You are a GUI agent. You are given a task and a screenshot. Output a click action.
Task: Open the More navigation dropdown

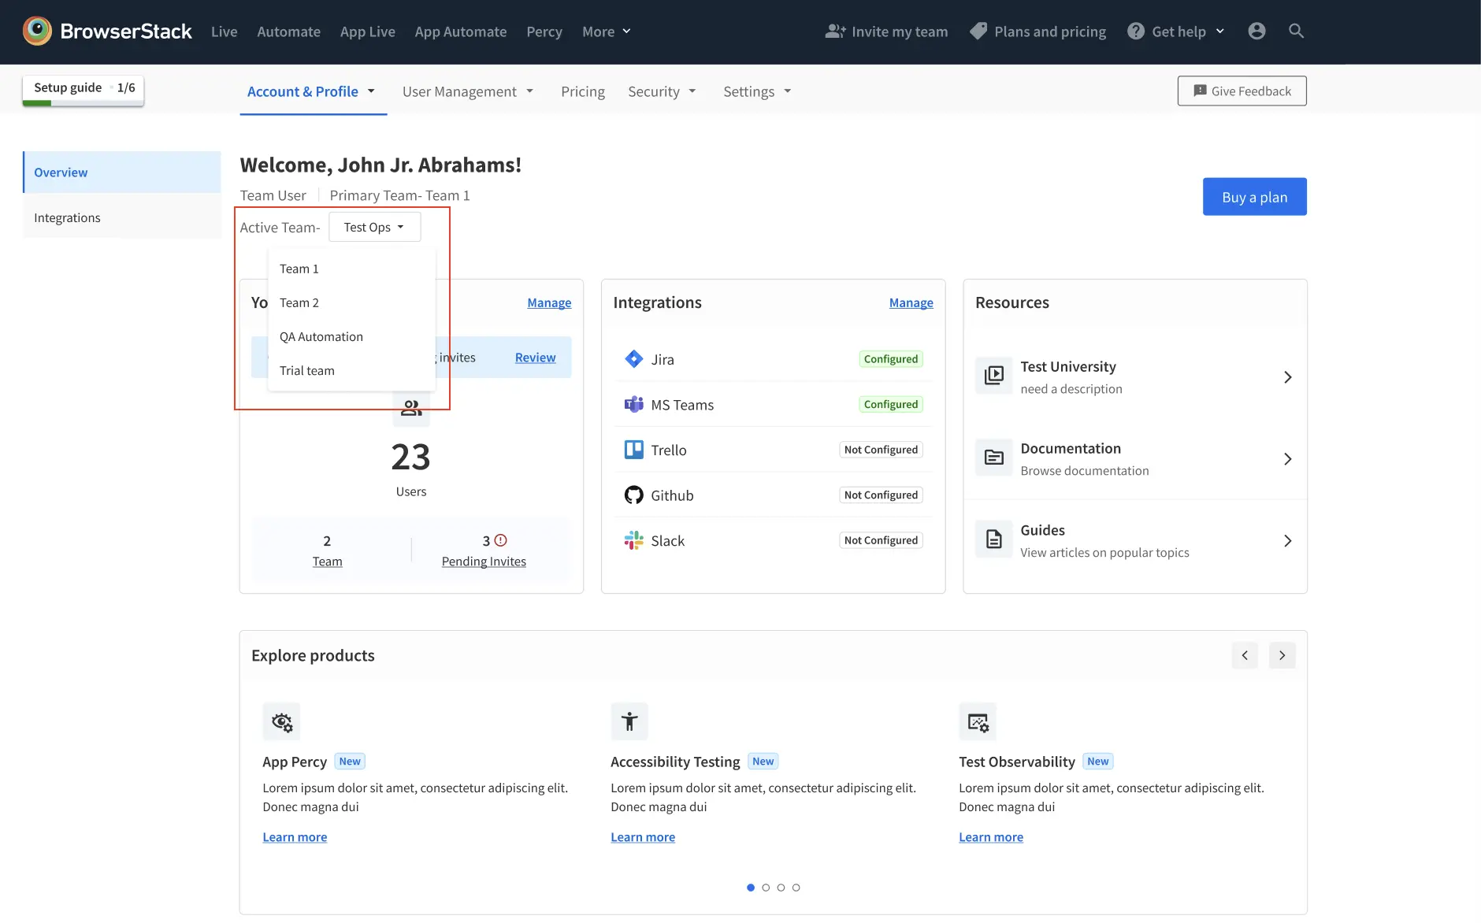(606, 32)
